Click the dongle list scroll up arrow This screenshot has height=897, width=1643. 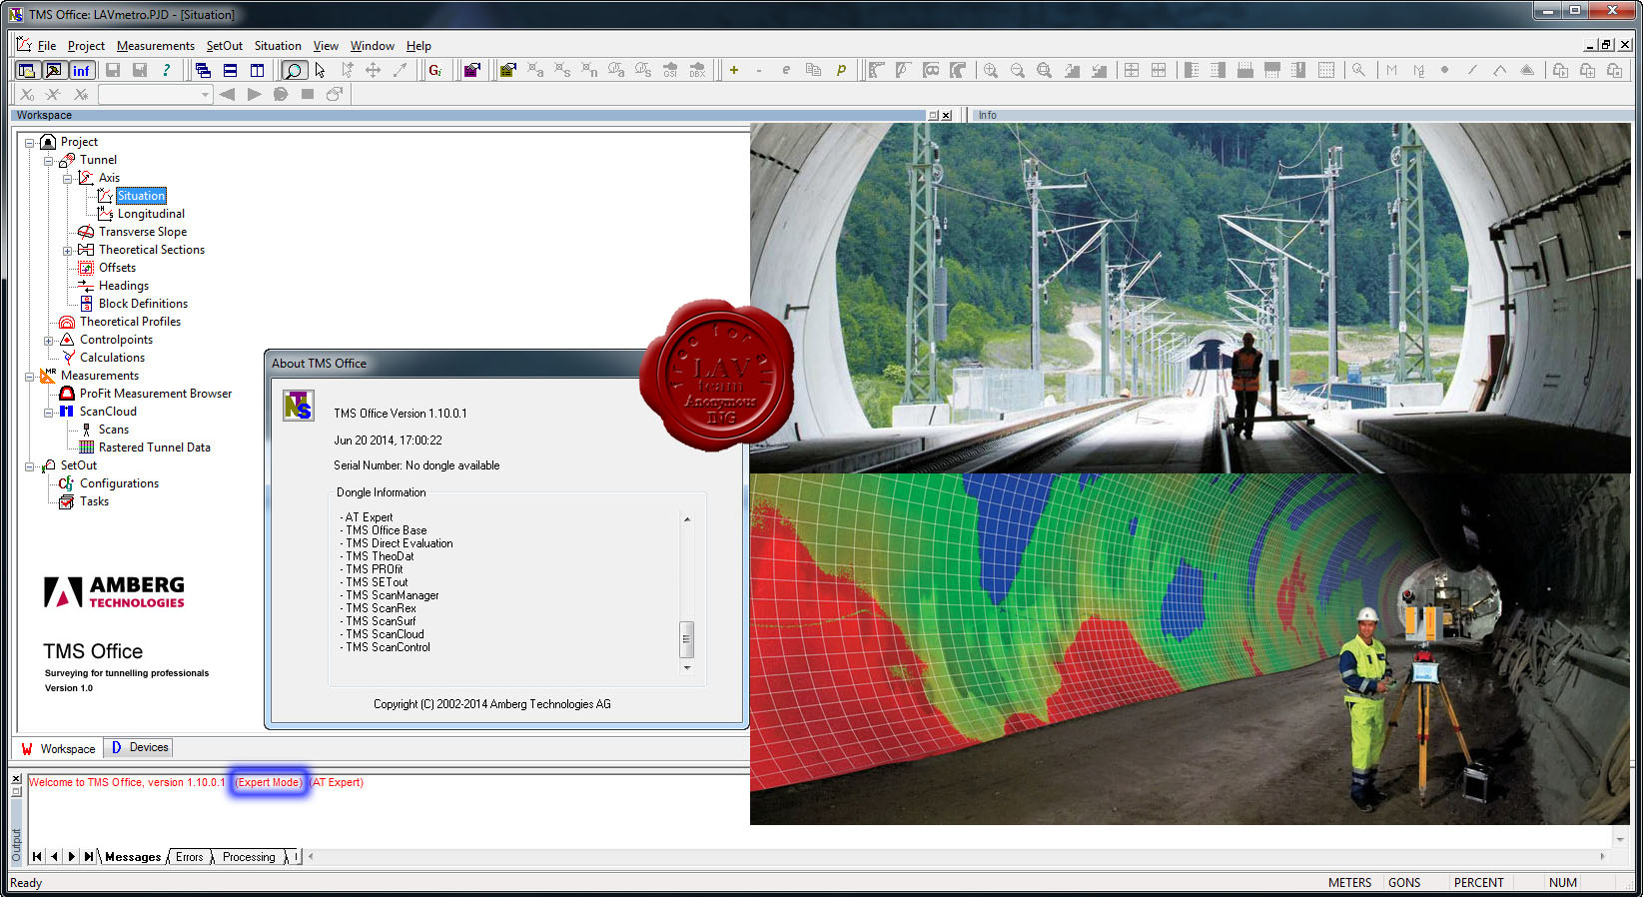[x=687, y=519]
